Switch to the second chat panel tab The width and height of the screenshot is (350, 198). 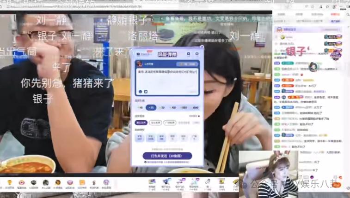point(299,14)
